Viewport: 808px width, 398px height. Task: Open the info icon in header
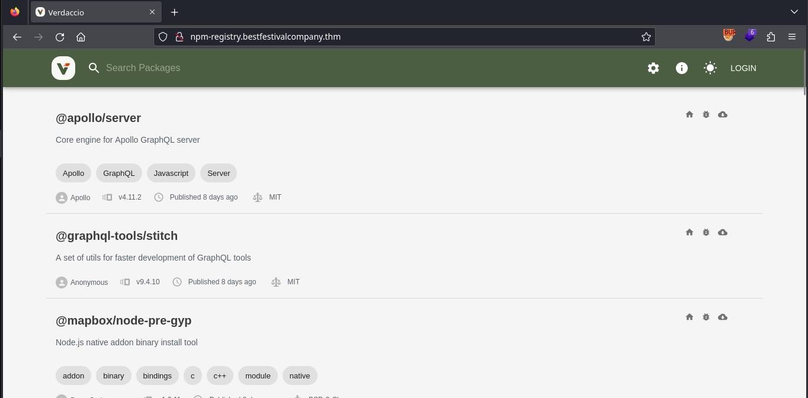tap(682, 68)
